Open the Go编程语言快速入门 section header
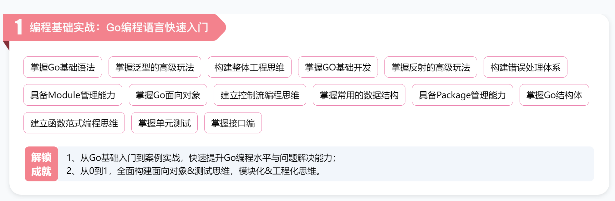The image size is (615, 201). click(x=119, y=27)
